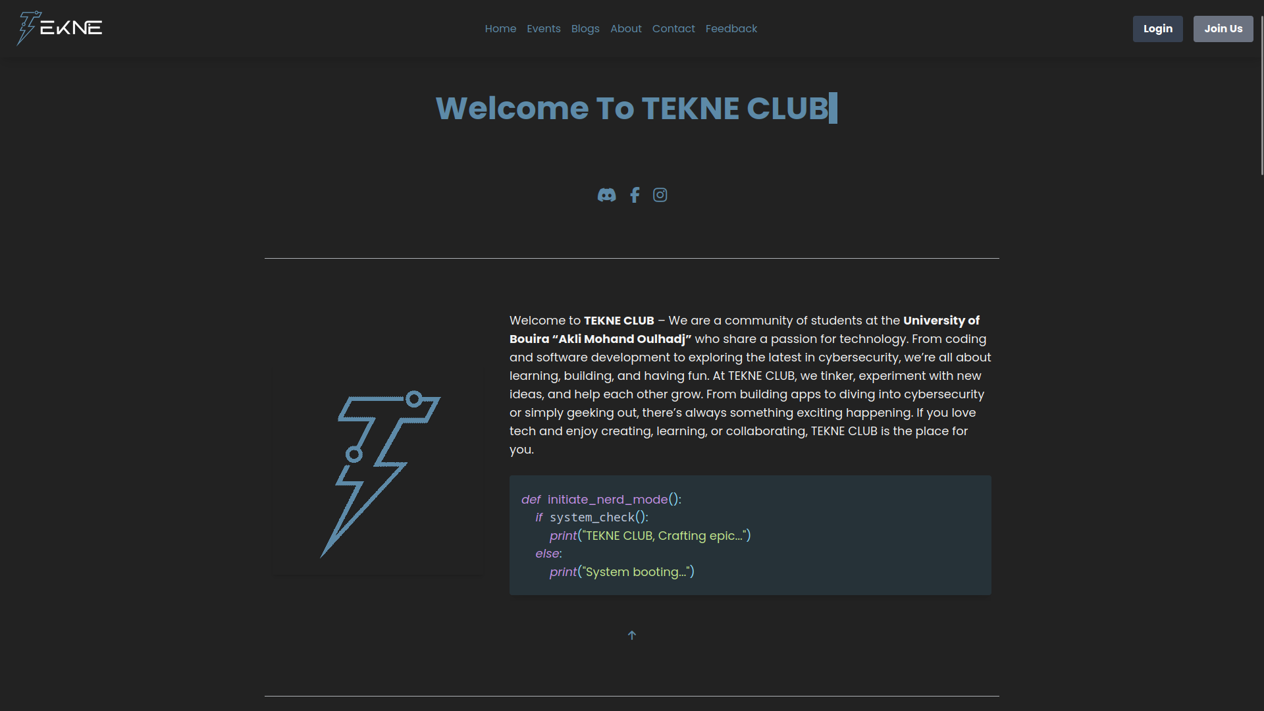Screen dimensions: 1264x711
Task: Click the page vertical scrollbar thumb
Action: click(1261, 95)
